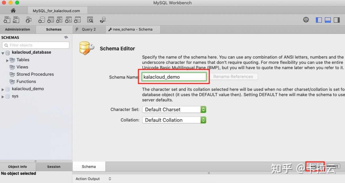Create a new schema with toolbar icon
This screenshot has height=183, width=345.
(41, 19)
